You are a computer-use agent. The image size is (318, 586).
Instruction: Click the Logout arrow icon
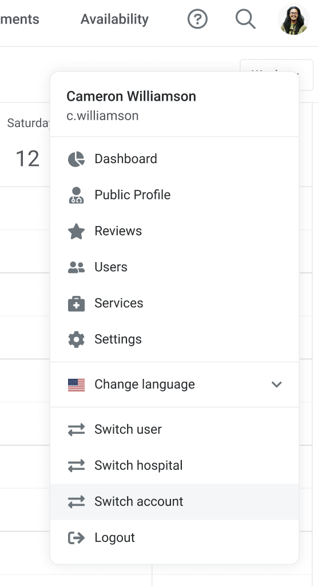pyautogui.click(x=76, y=538)
